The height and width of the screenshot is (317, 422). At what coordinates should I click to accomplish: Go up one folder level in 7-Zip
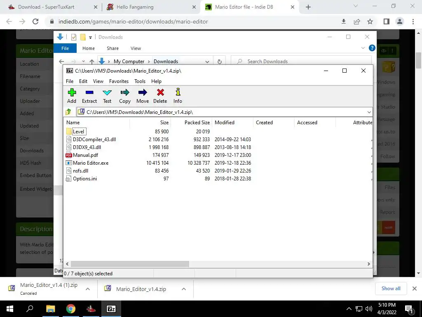68,111
